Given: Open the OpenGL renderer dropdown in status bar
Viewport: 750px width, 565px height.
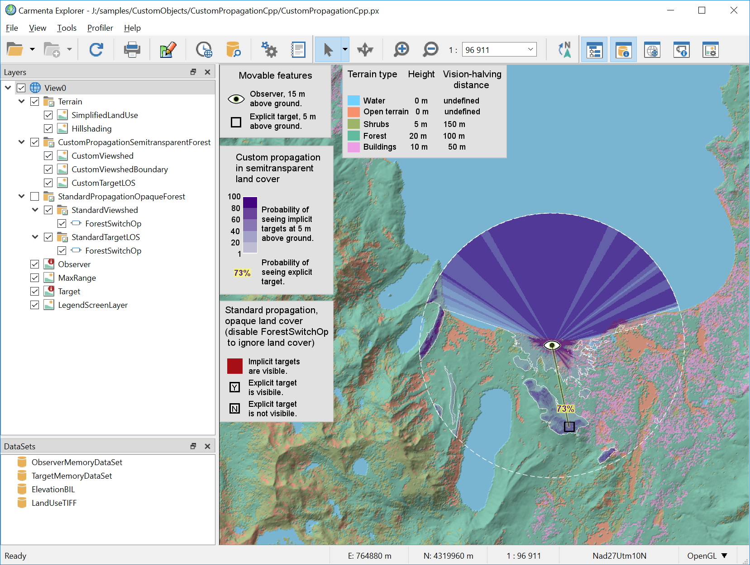Looking at the screenshot, I should 724,556.
